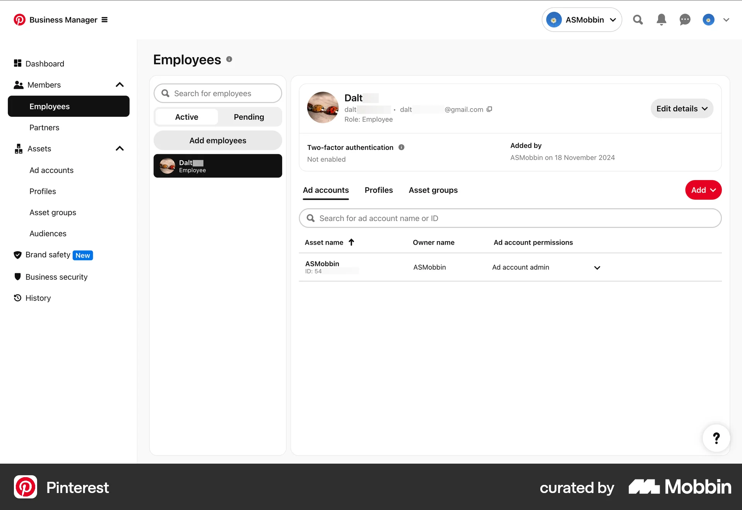Collapse the Assets section
Image resolution: width=742 pixels, height=510 pixels.
click(120, 148)
